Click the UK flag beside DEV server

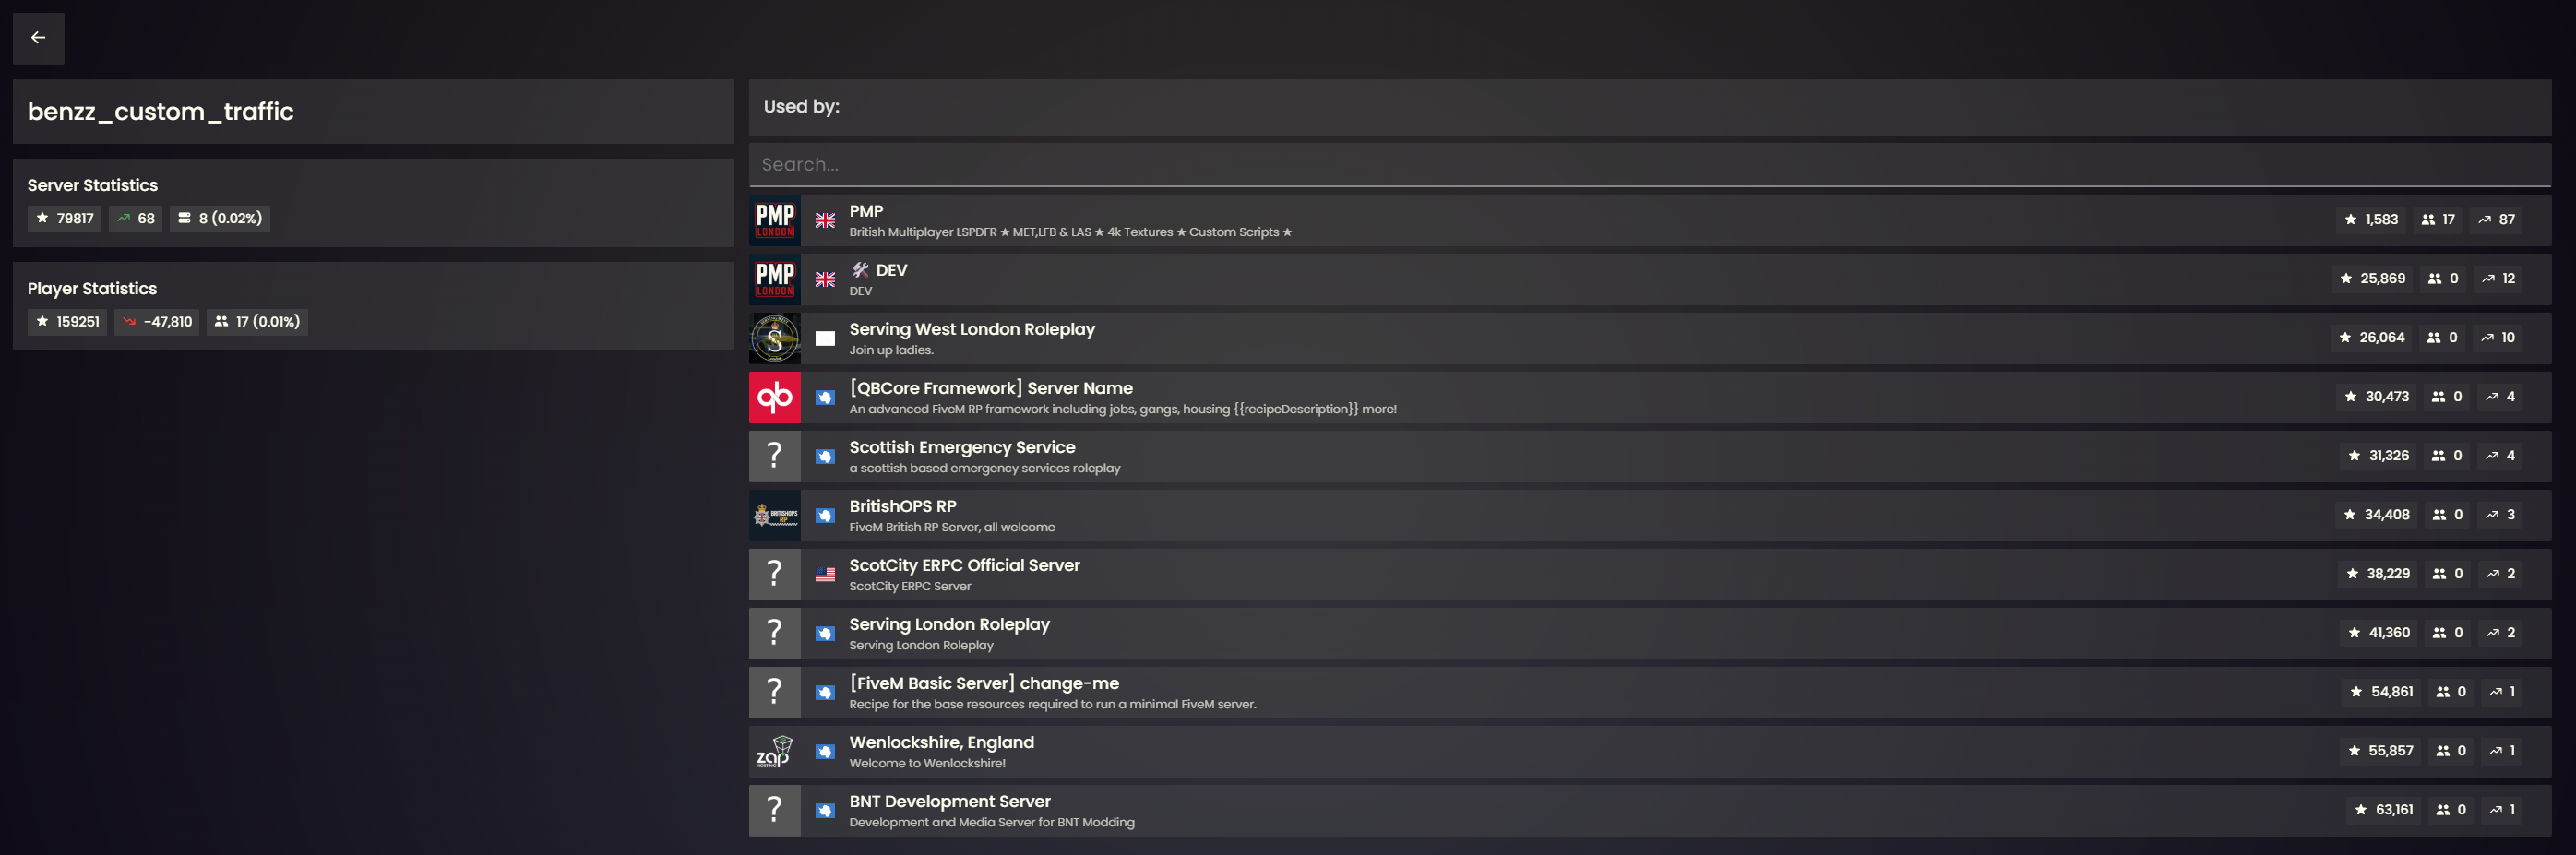pos(824,280)
